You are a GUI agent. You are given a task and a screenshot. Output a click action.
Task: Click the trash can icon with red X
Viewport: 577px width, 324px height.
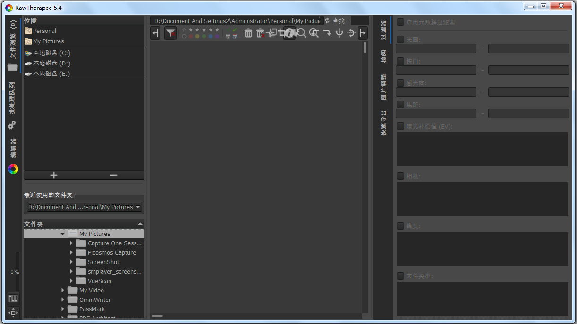click(260, 33)
